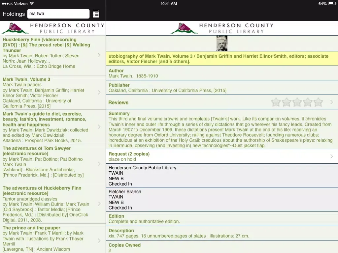Tap Publisher University of California Press row
Image resolution: width=338 pixels, height=253 pixels.
pos(222,88)
